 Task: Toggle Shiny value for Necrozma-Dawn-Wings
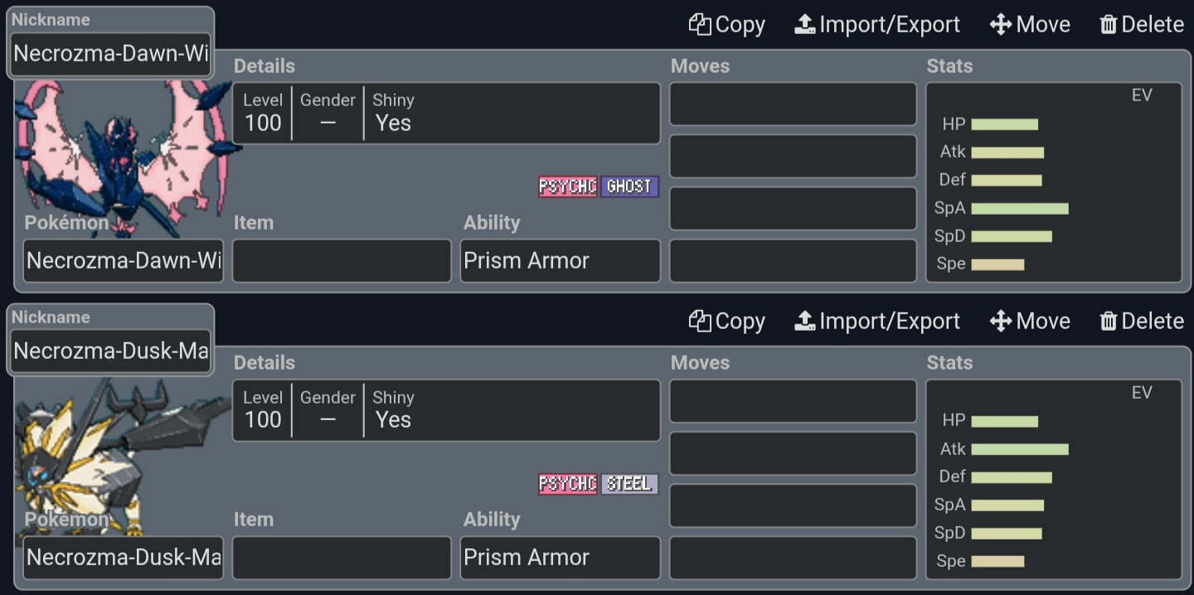(x=393, y=123)
